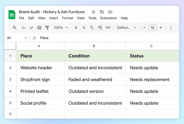Select Needs update in row 4

click(152, 91)
